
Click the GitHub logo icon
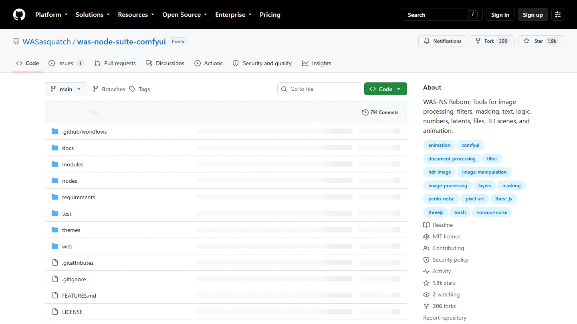pyautogui.click(x=19, y=15)
